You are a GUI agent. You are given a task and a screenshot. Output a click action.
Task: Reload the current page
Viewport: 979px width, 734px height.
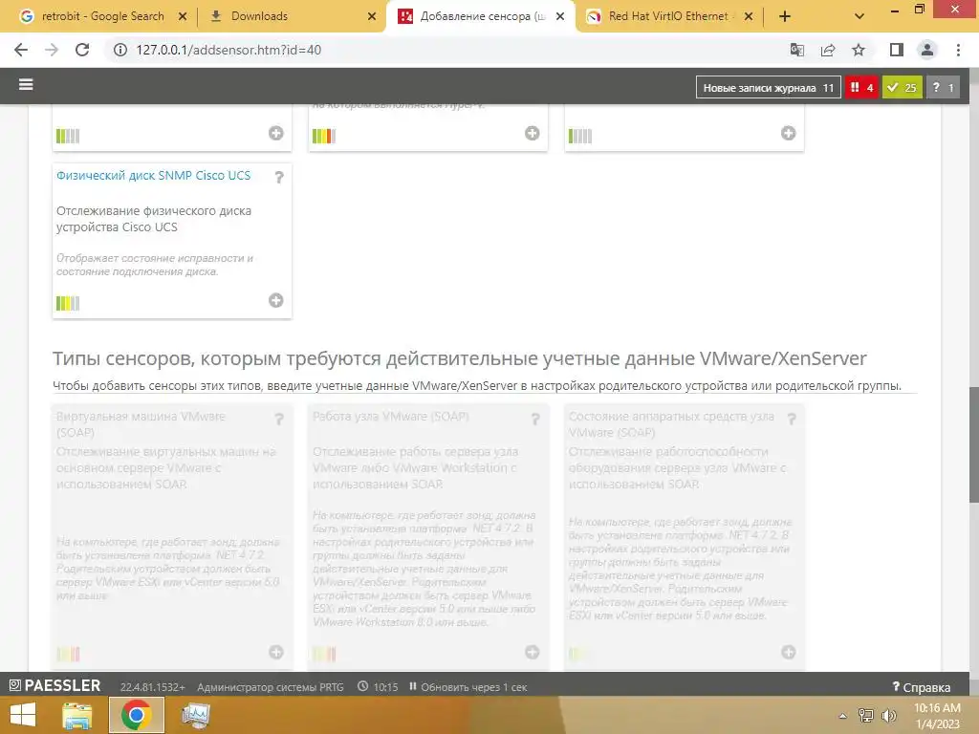(x=82, y=50)
